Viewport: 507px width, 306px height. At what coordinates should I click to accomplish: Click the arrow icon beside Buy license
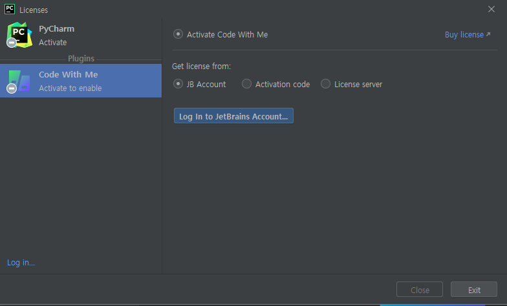click(488, 34)
